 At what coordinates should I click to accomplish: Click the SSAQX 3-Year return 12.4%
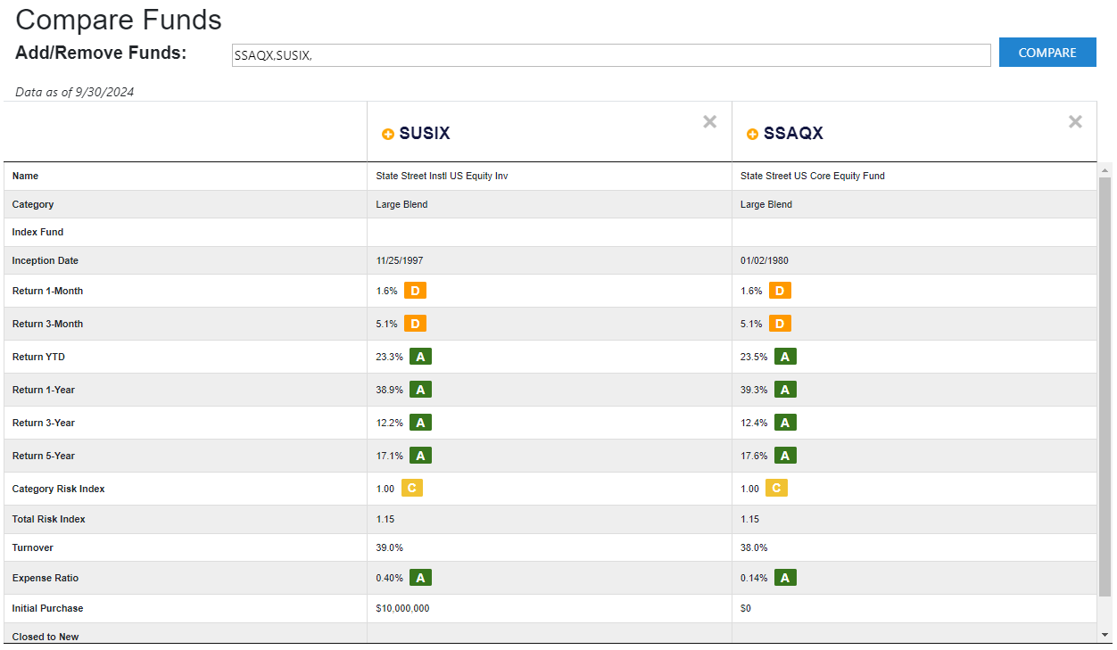(x=754, y=424)
